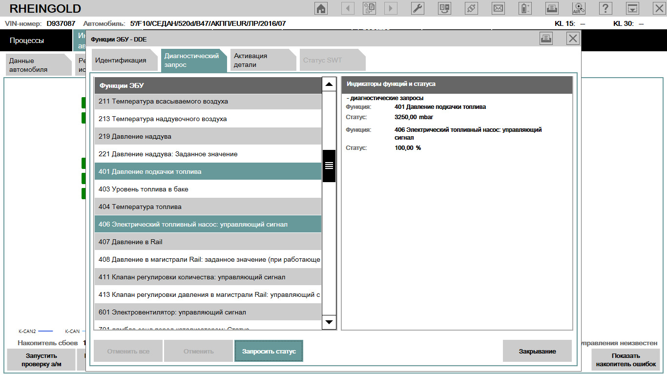This screenshot has height=375, width=667.
Task: Open the Активация детали tab
Action: pyautogui.click(x=263, y=61)
